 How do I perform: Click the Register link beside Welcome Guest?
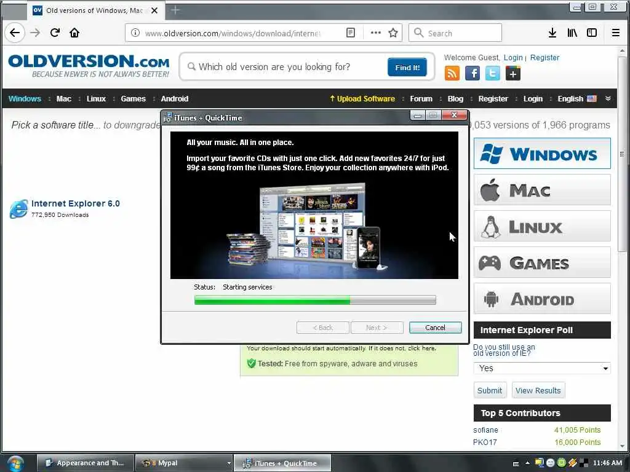pos(545,58)
